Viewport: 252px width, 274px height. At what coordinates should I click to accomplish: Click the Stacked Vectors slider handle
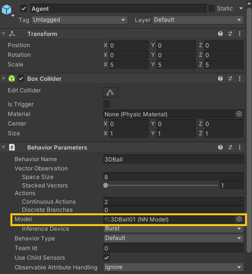pos(106,185)
